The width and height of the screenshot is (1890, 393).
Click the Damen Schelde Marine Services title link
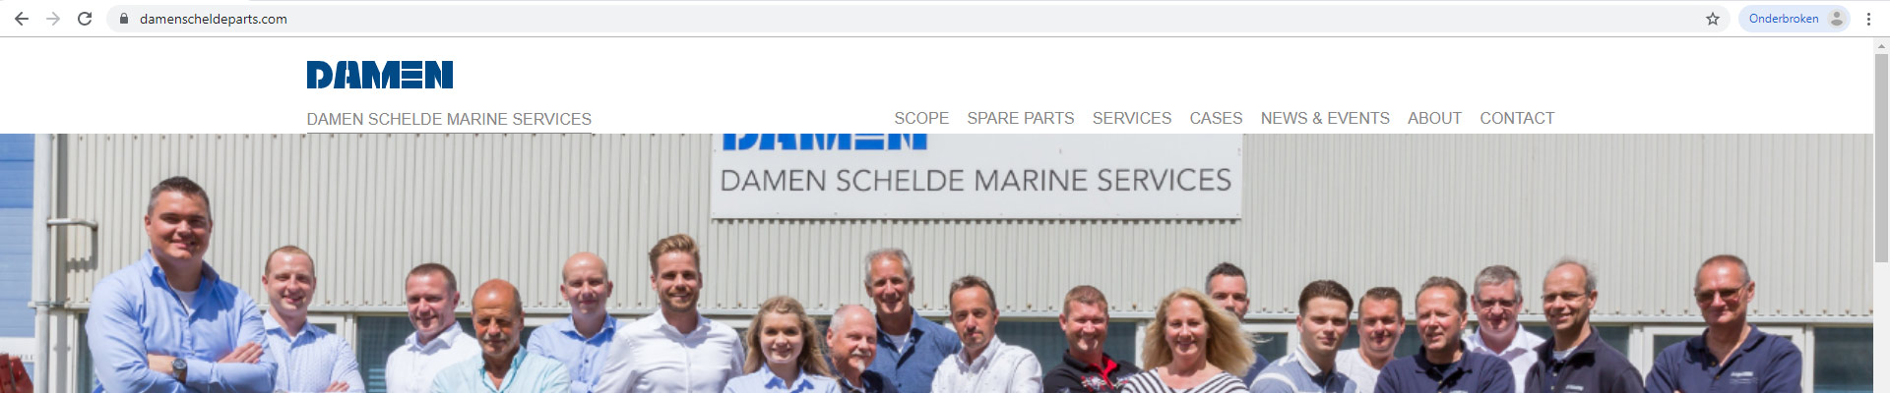point(449,119)
